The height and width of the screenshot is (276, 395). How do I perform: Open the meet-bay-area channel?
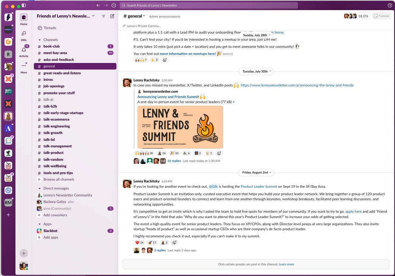pos(75,53)
